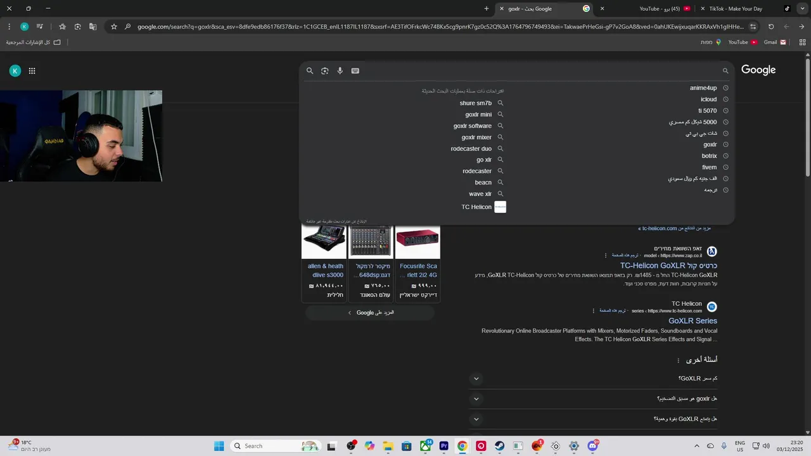Image resolution: width=811 pixels, height=456 pixels.
Task: Open File Explorer from the taskbar
Action: [x=388, y=446]
